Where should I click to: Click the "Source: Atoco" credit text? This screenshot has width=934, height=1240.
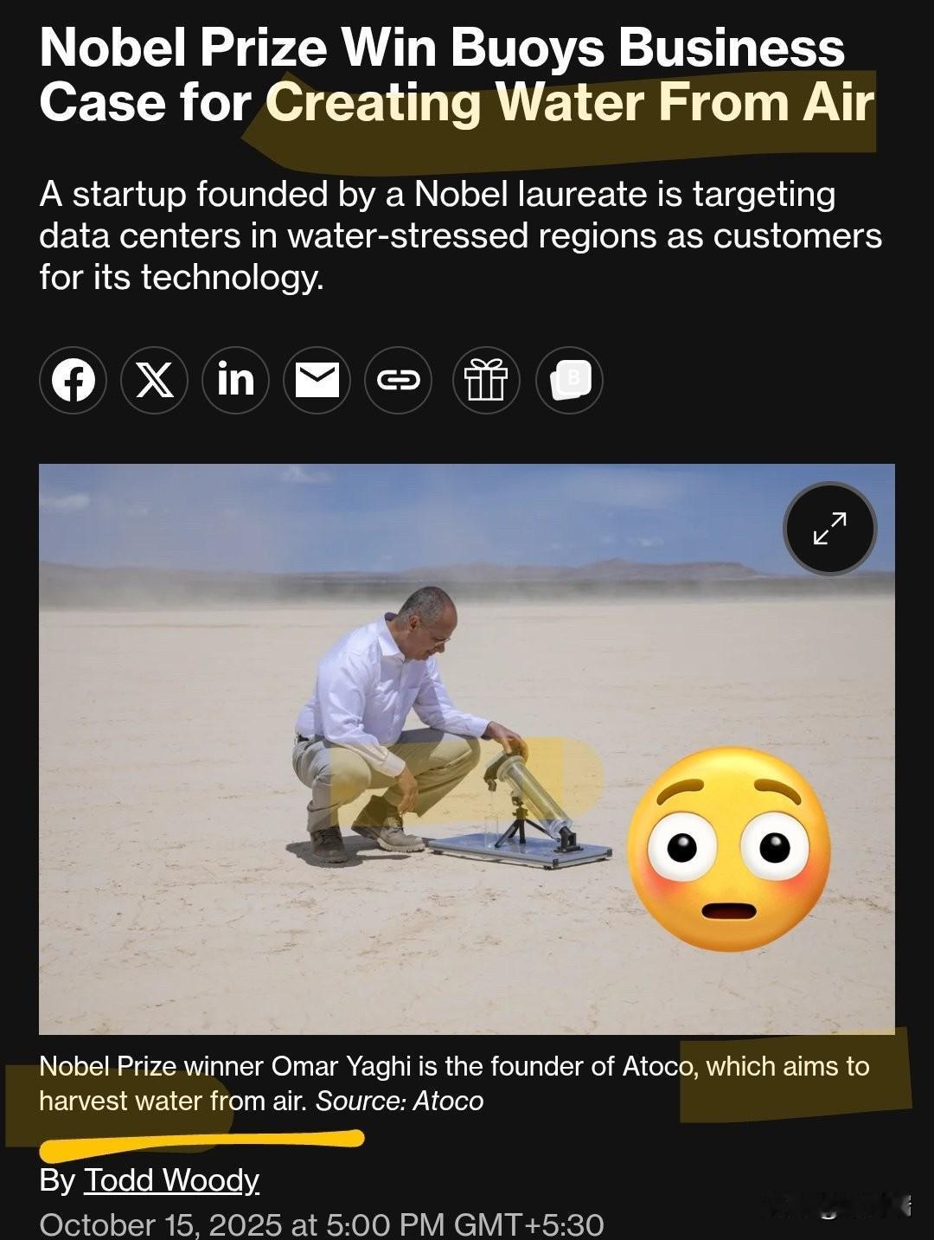tap(400, 1101)
